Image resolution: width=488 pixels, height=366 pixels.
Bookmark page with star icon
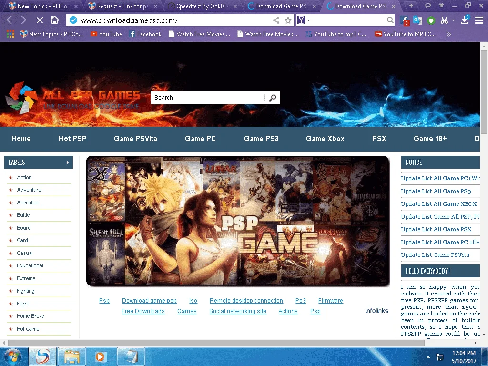(288, 20)
